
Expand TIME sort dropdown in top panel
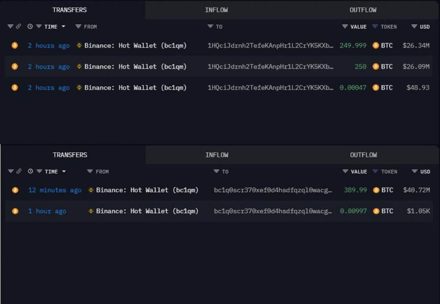pyautogui.click(x=63, y=26)
